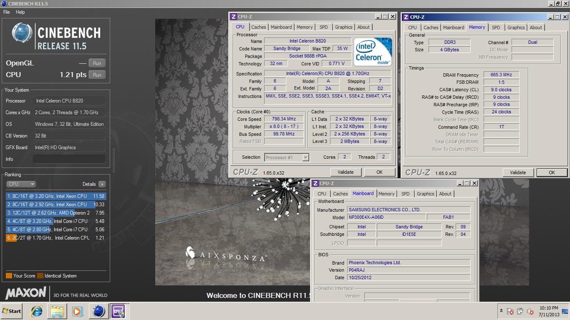Click the DRAM Frequency 665.3 MHz value
Image resolution: width=570 pixels, height=320 pixels.
pyautogui.click(x=501, y=75)
